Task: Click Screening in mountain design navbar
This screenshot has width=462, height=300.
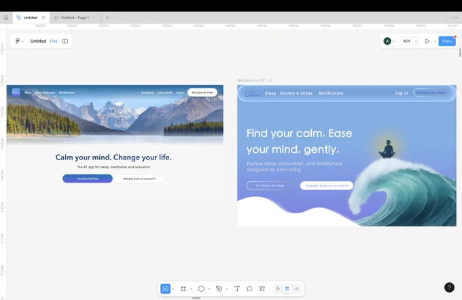Action: point(147,93)
